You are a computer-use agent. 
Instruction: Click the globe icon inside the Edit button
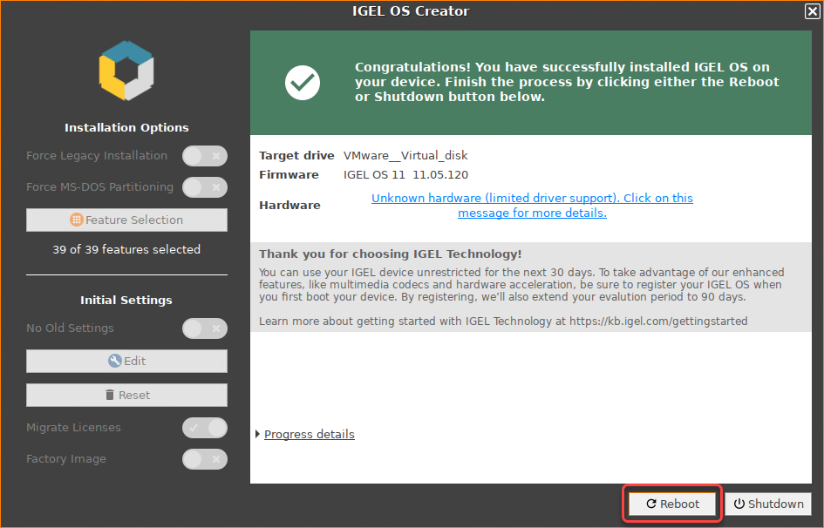tap(113, 361)
